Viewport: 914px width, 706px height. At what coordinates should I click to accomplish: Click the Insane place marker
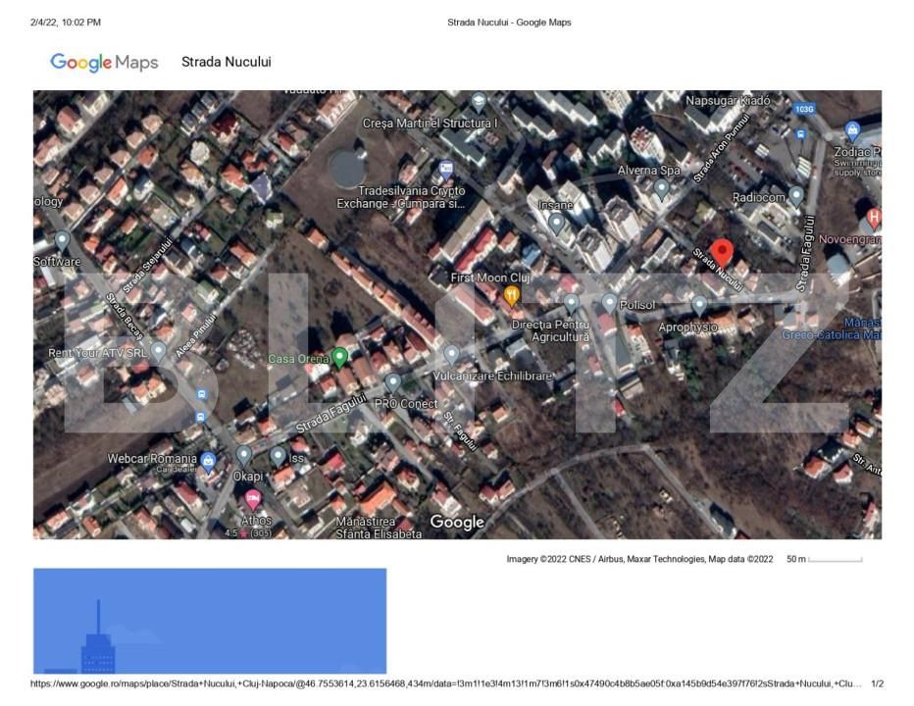(x=556, y=223)
